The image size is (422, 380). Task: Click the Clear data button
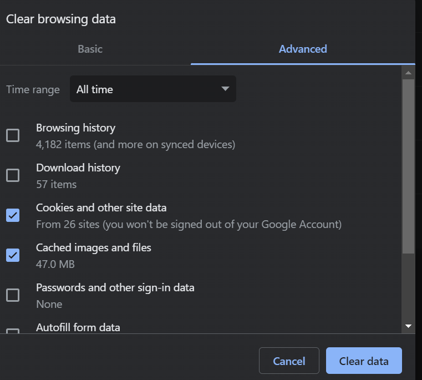[364, 361]
